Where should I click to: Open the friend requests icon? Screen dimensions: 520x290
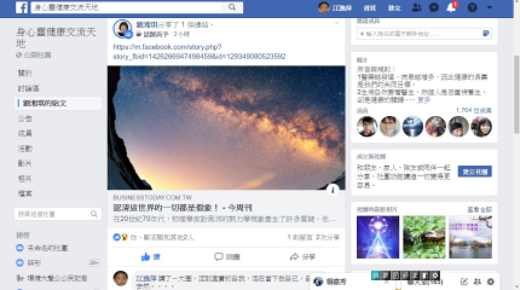pos(417,7)
